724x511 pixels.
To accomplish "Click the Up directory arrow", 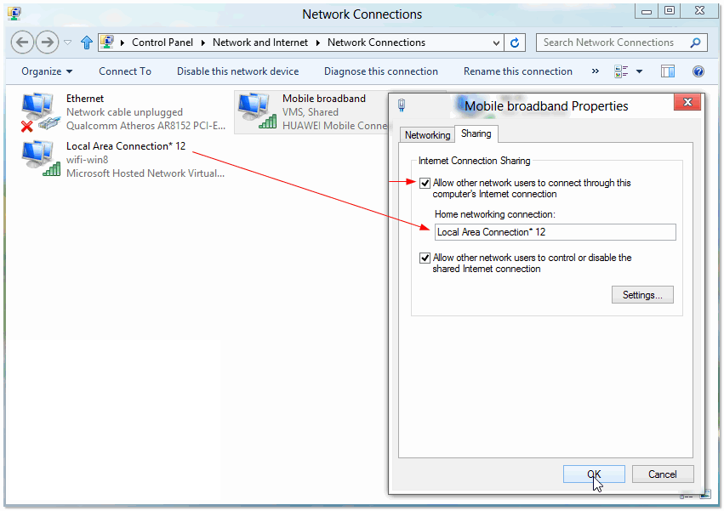I will (x=87, y=43).
